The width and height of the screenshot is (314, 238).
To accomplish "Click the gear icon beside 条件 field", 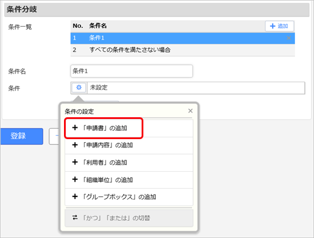I will 79,88.
